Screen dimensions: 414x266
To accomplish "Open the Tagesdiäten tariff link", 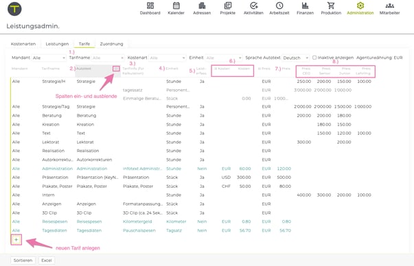I will (x=54, y=230).
